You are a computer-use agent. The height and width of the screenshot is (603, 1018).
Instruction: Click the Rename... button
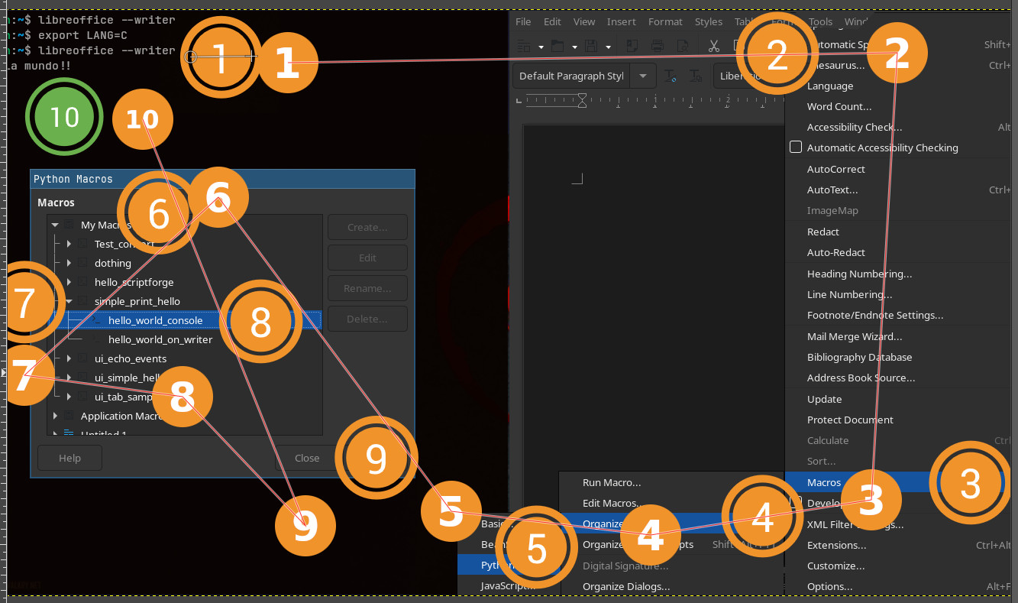point(367,288)
